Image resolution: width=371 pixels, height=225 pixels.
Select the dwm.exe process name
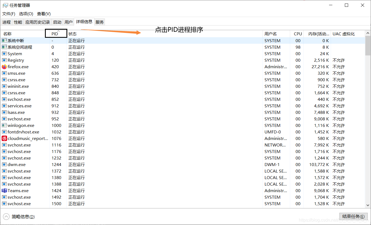click(17, 164)
